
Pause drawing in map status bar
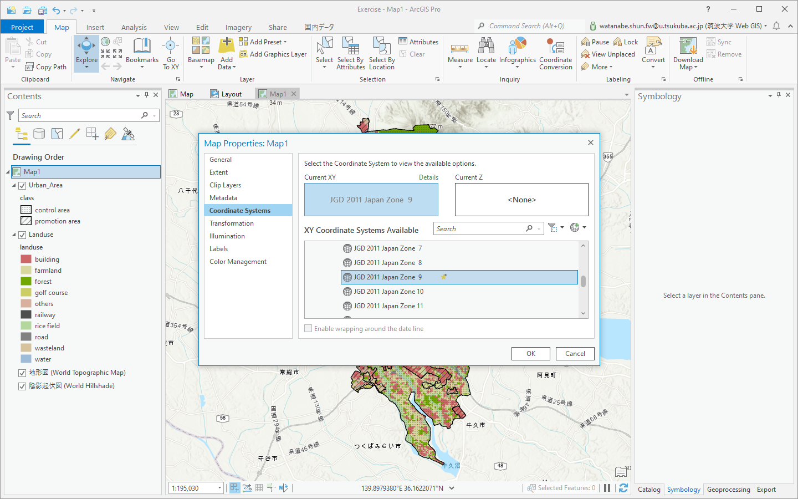pos(607,488)
